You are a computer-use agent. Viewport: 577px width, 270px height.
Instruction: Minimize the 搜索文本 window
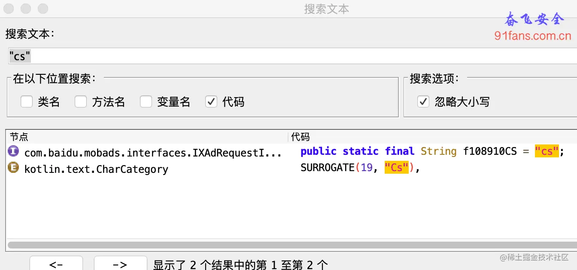click(x=26, y=8)
